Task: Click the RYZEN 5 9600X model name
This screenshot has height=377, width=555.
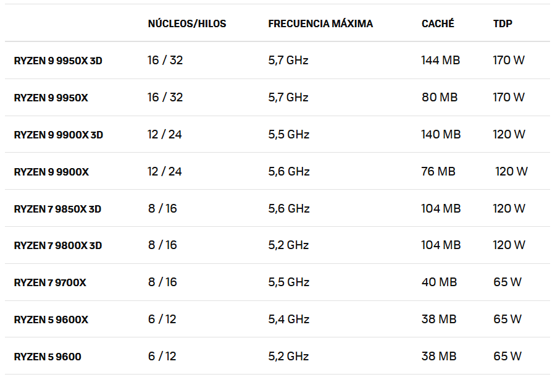Action: (51, 320)
